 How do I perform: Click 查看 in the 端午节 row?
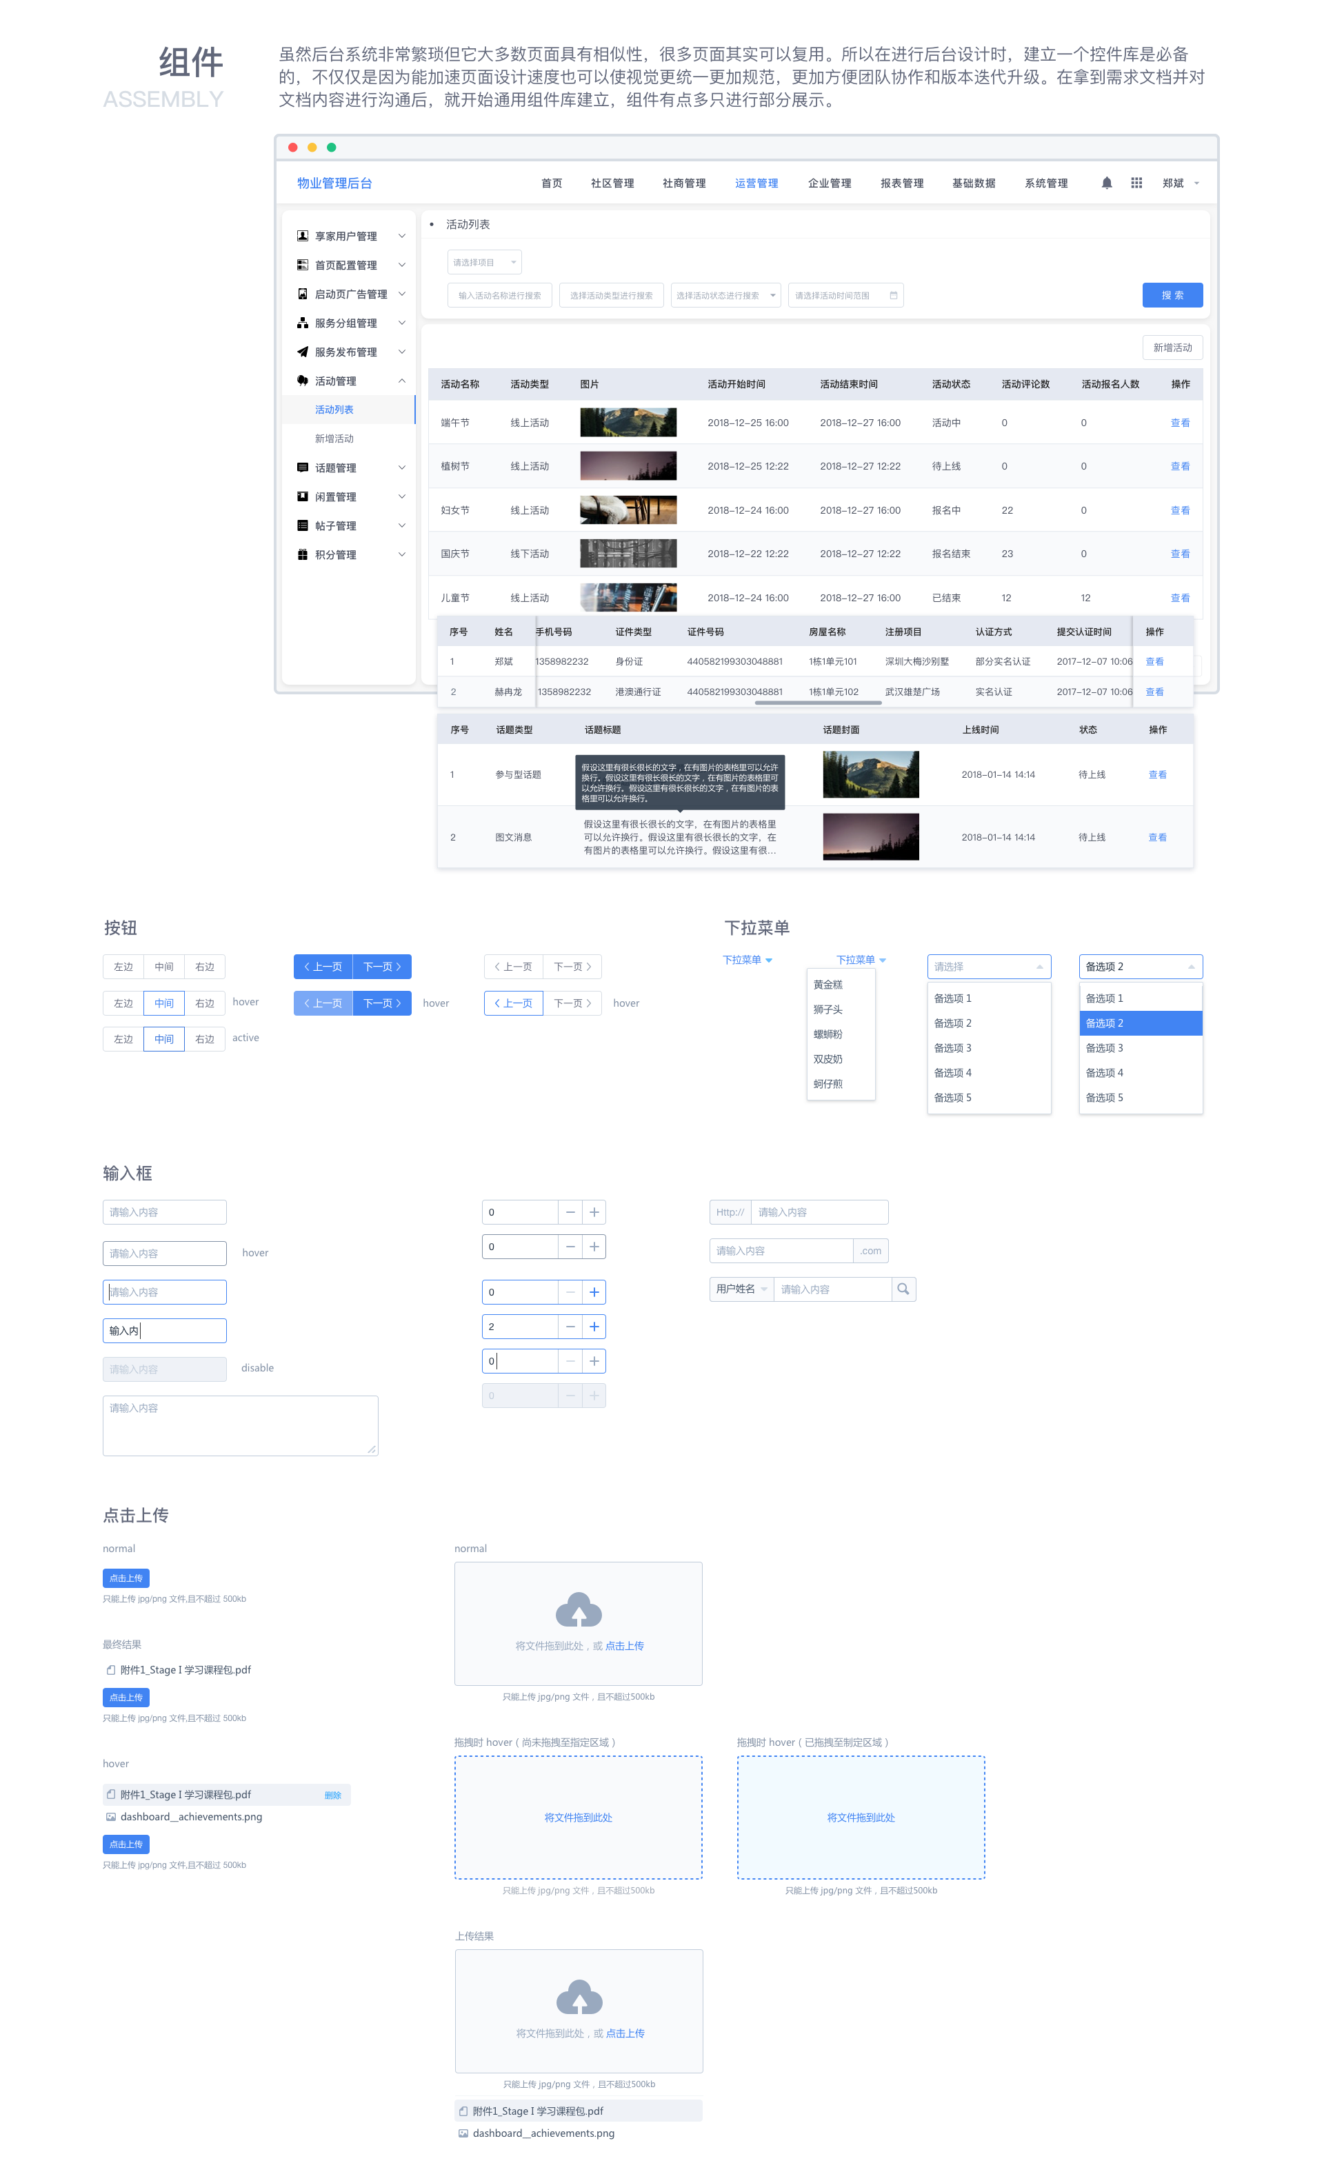pos(1181,423)
